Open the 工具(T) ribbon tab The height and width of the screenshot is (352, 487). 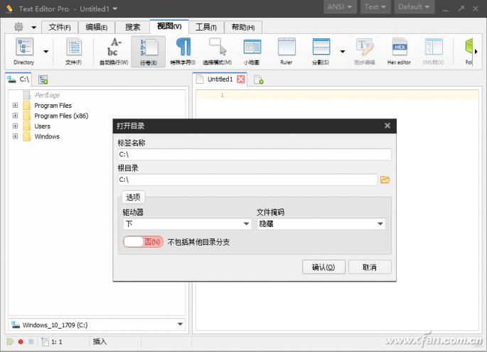click(206, 28)
